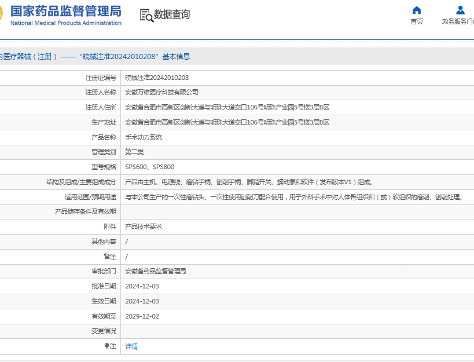Click the 结构及组成 composition description text
This screenshot has height=362, width=474.
(x=250, y=182)
